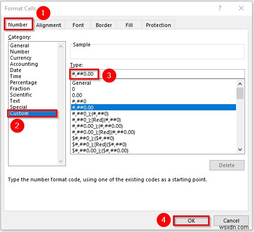This screenshot has width=254, height=232.
Task: Switch to the Alignment tab
Action: 49,25
